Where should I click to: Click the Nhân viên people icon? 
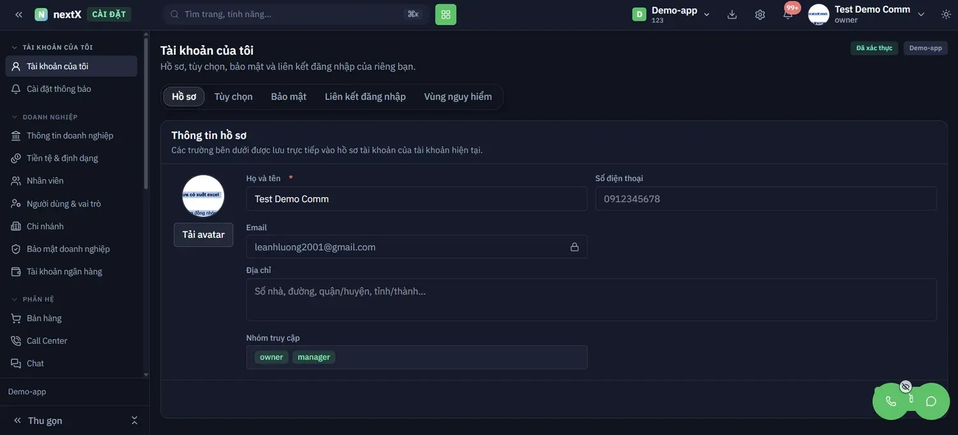[16, 181]
